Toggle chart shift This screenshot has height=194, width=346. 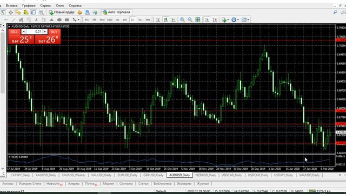(215, 20)
